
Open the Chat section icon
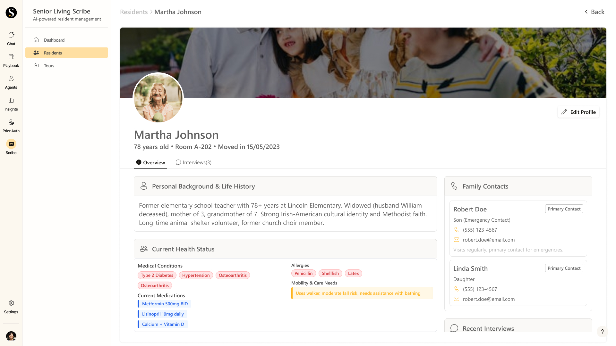(11, 35)
